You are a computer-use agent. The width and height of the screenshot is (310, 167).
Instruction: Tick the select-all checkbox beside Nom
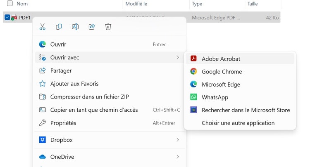(10, 4)
